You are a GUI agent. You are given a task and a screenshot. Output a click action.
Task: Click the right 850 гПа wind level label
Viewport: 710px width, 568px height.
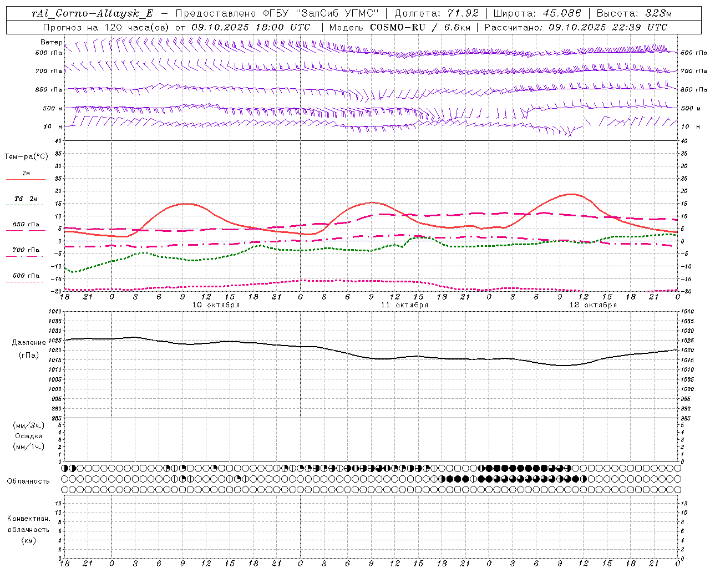click(x=694, y=89)
